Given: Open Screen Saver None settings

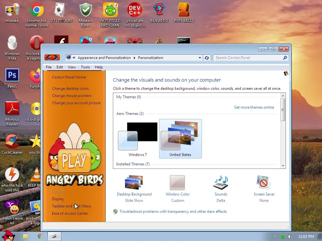Looking at the screenshot, I should pyautogui.click(x=264, y=189).
